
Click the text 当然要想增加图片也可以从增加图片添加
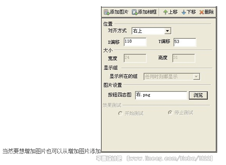pyautogui.click(x=52, y=151)
